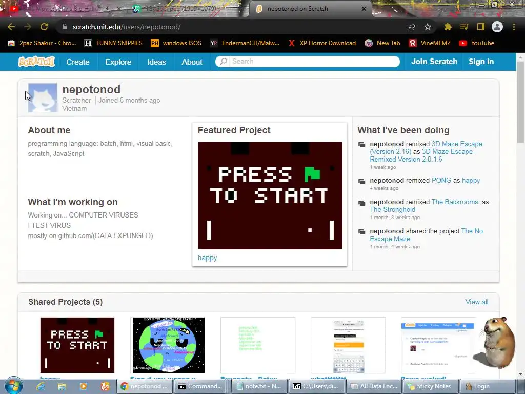Open Create in Scratch navbar
This screenshot has width=525, height=394.
78,62
